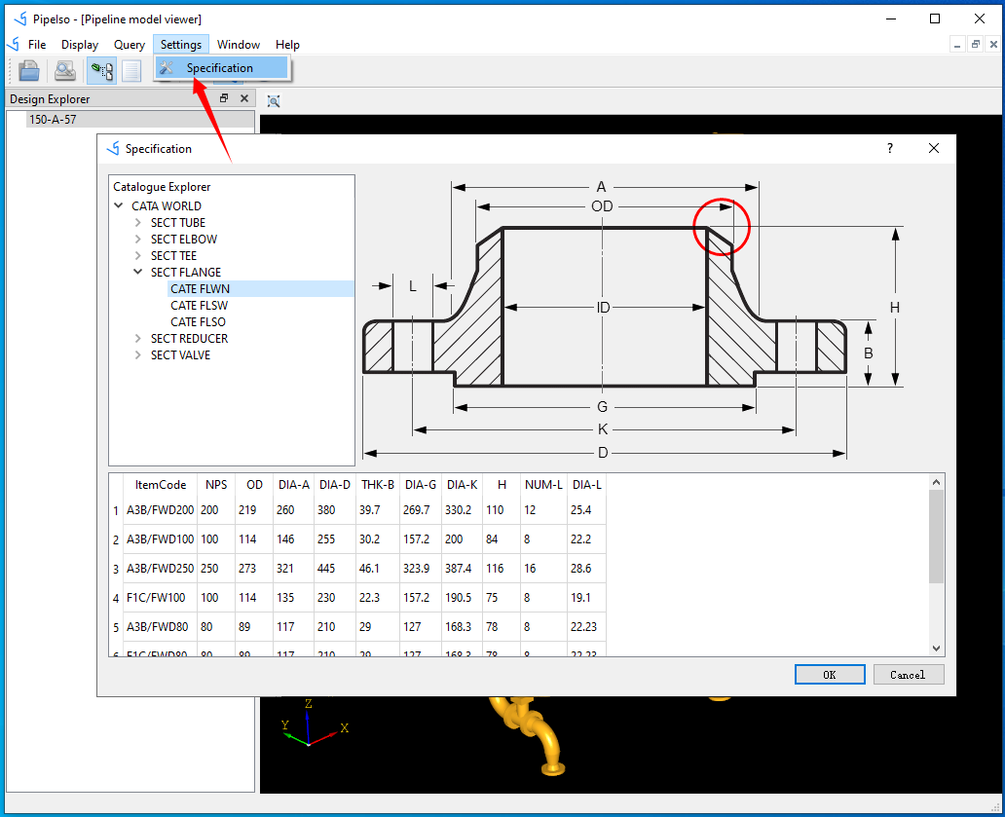Collapse the CATA WORLD node
Viewport: 1005px width, 817px height.
119,205
